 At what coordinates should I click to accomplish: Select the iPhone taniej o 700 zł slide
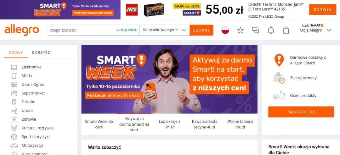tap(240, 124)
